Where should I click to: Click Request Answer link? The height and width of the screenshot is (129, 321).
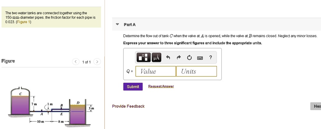coord(161,86)
